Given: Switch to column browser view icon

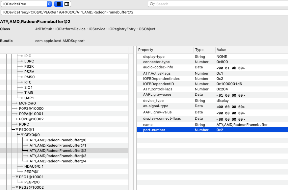Looking at the screenshot, I should (x=66, y=4).
